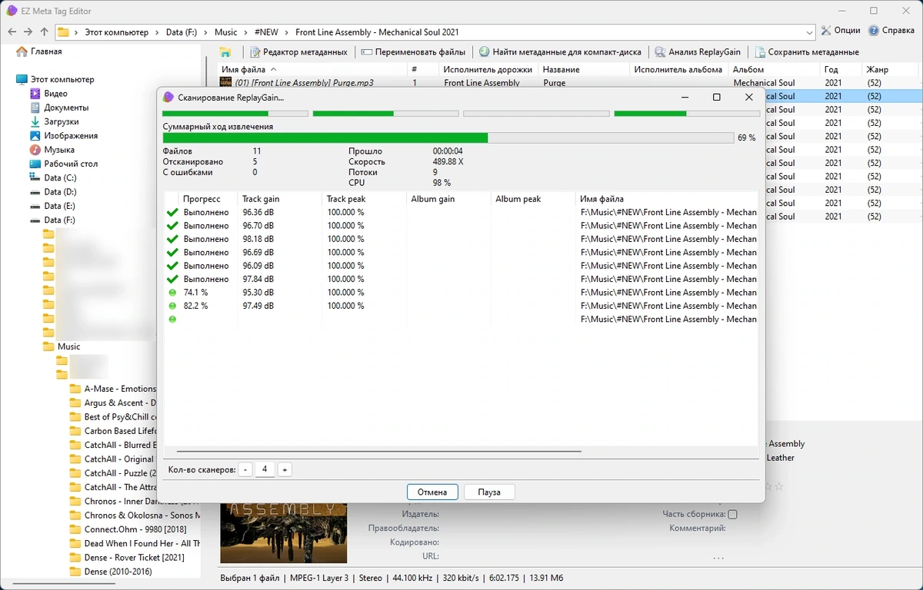This screenshot has width=923, height=590.
Task: Click the Пауза button
Action: [x=489, y=492]
